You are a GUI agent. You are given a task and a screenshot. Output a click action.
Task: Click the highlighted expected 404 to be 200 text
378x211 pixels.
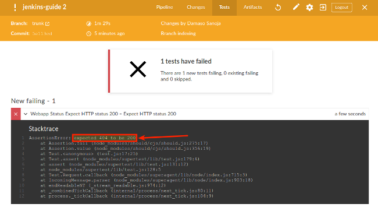105,138
